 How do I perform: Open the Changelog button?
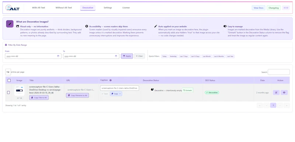pos(274,8)
